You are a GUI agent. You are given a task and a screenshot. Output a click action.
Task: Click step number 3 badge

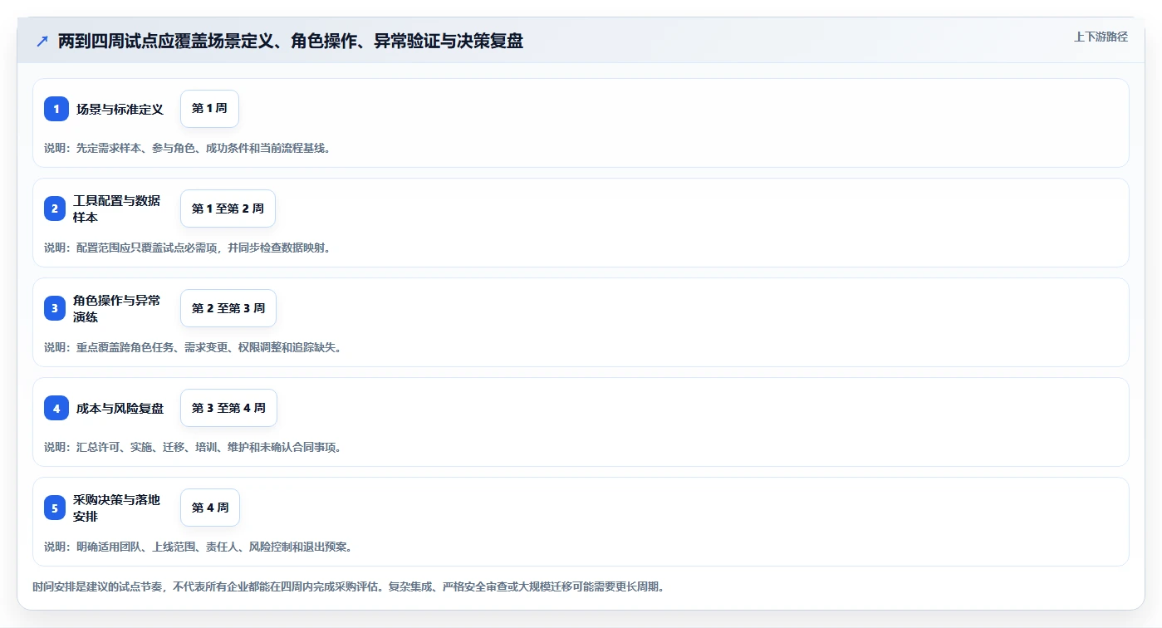(55, 308)
